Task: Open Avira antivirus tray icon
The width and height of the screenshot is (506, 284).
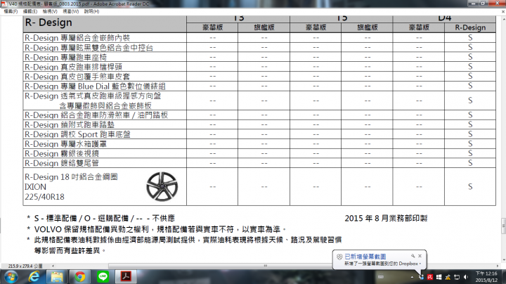Action: click(x=430, y=277)
